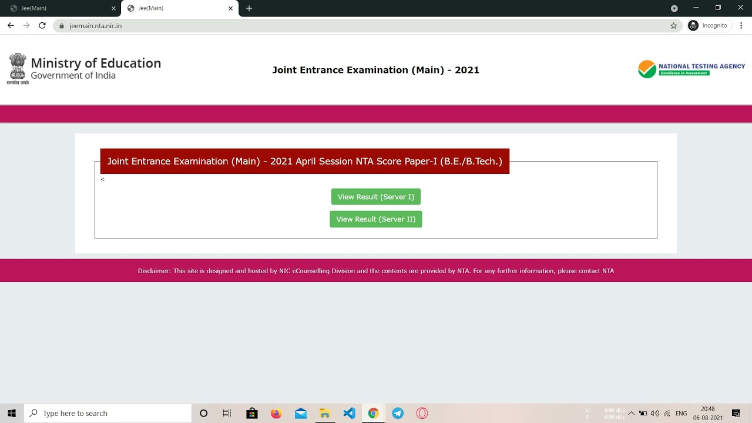
Task: Click the padlock site info icon
Action: click(61, 26)
